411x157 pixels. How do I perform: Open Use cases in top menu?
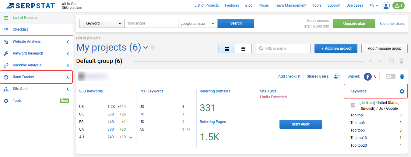pos(355,5)
